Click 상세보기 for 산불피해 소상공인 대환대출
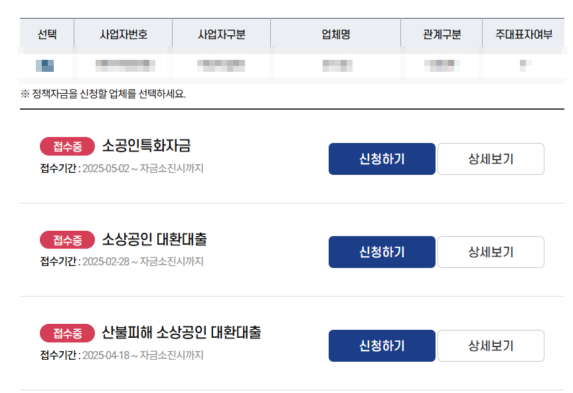Viewport: 573px width, 393px height. coord(491,346)
